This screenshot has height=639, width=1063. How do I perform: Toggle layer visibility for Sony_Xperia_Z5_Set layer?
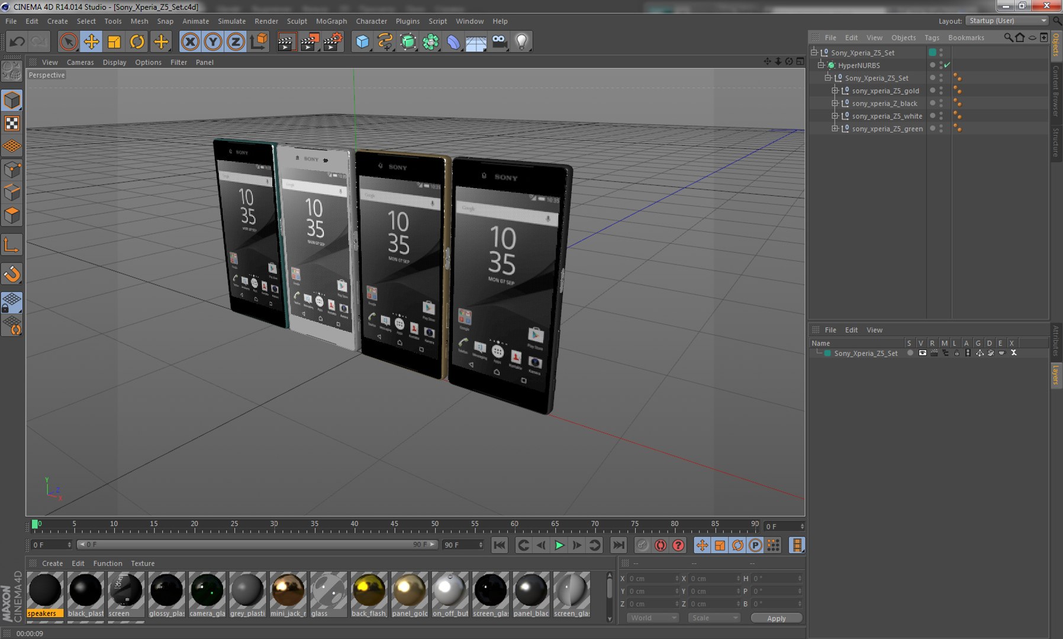tap(922, 353)
